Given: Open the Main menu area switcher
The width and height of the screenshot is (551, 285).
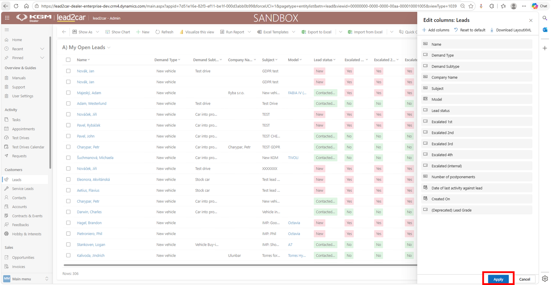Looking at the screenshot, I should [26, 279].
